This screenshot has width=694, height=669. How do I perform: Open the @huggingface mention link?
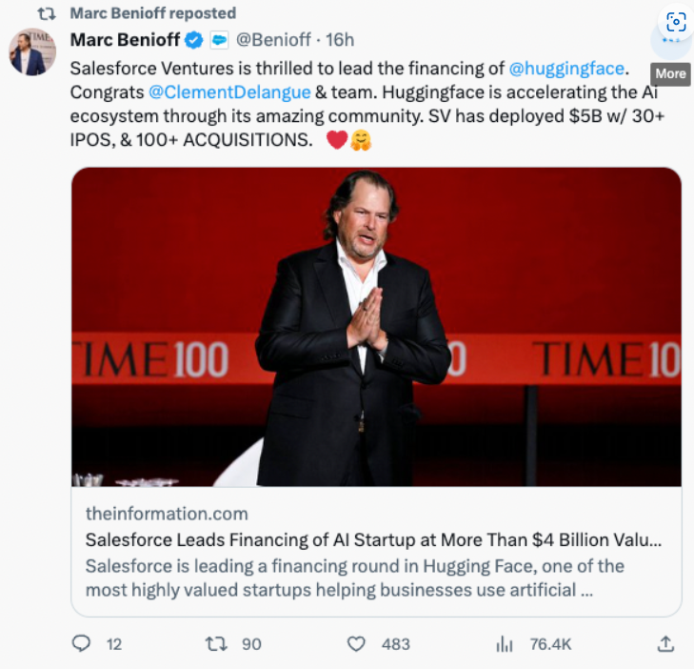tap(566, 69)
